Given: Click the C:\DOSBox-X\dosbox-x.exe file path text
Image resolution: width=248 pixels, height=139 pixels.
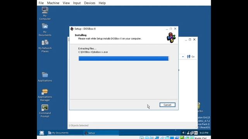Looking at the screenshot, I should coord(93,52).
